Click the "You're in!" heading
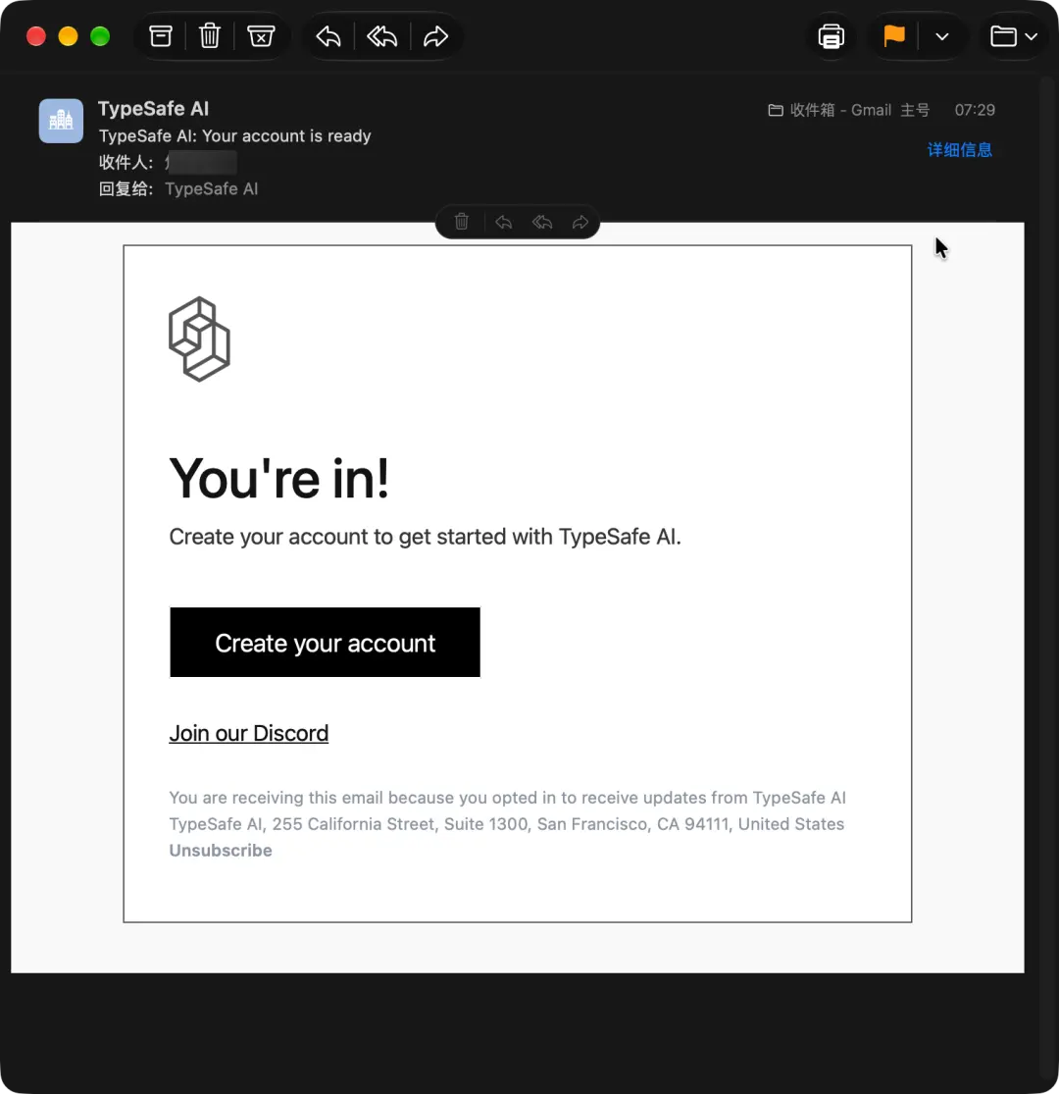This screenshot has height=1094, width=1059. coord(279,479)
